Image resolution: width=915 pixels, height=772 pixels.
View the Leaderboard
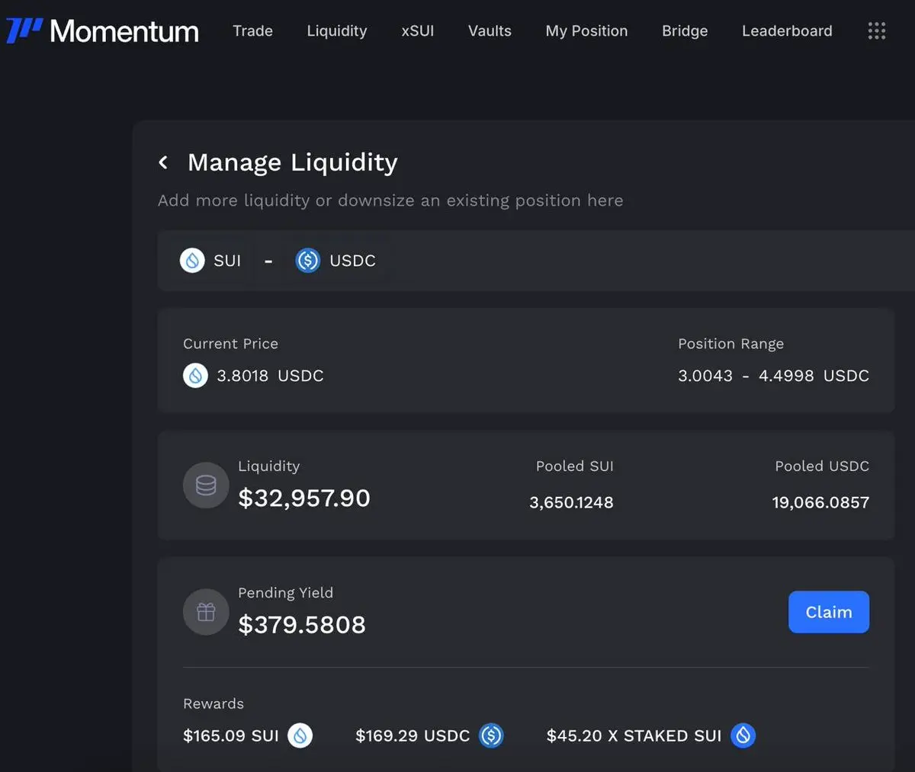(x=787, y=31)
